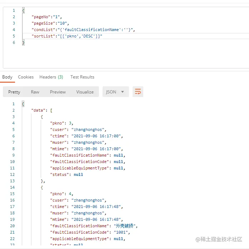This screenshot has height=249, width=249.
Task: Click the faultClassificationCode "1001" line
Action: point(90,233)
